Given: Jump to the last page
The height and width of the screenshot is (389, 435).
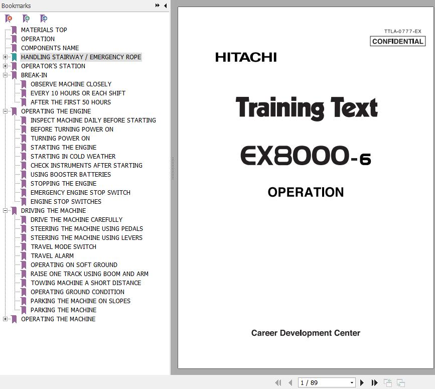Looking at the screenshot, I should point(374,383).
